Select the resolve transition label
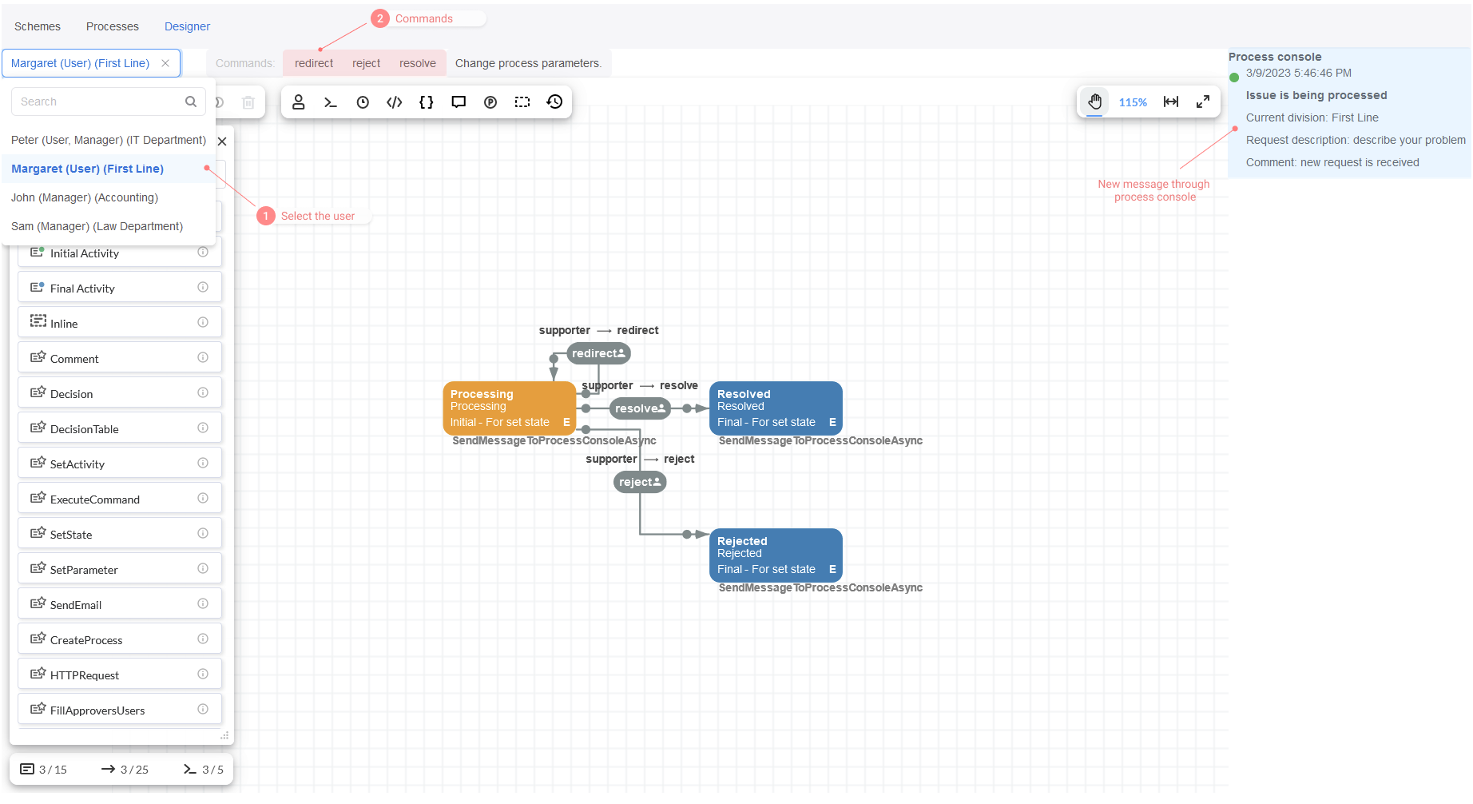 point(640,408)
